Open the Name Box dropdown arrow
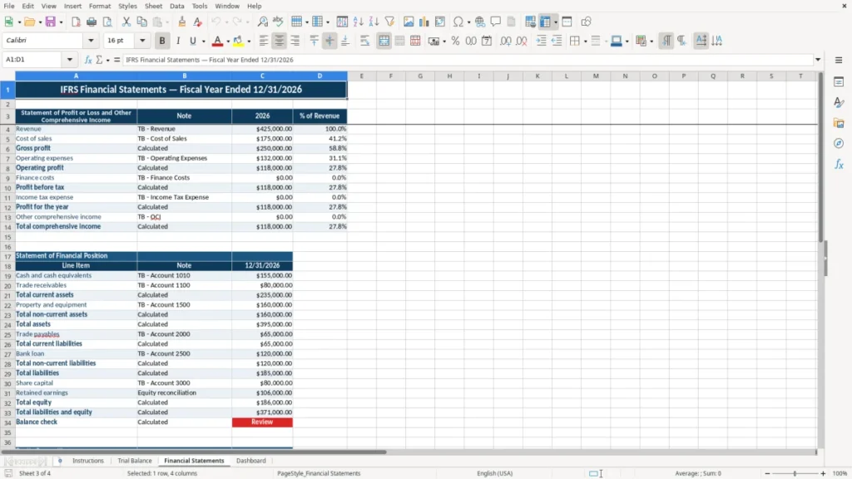 click(70, 60)
